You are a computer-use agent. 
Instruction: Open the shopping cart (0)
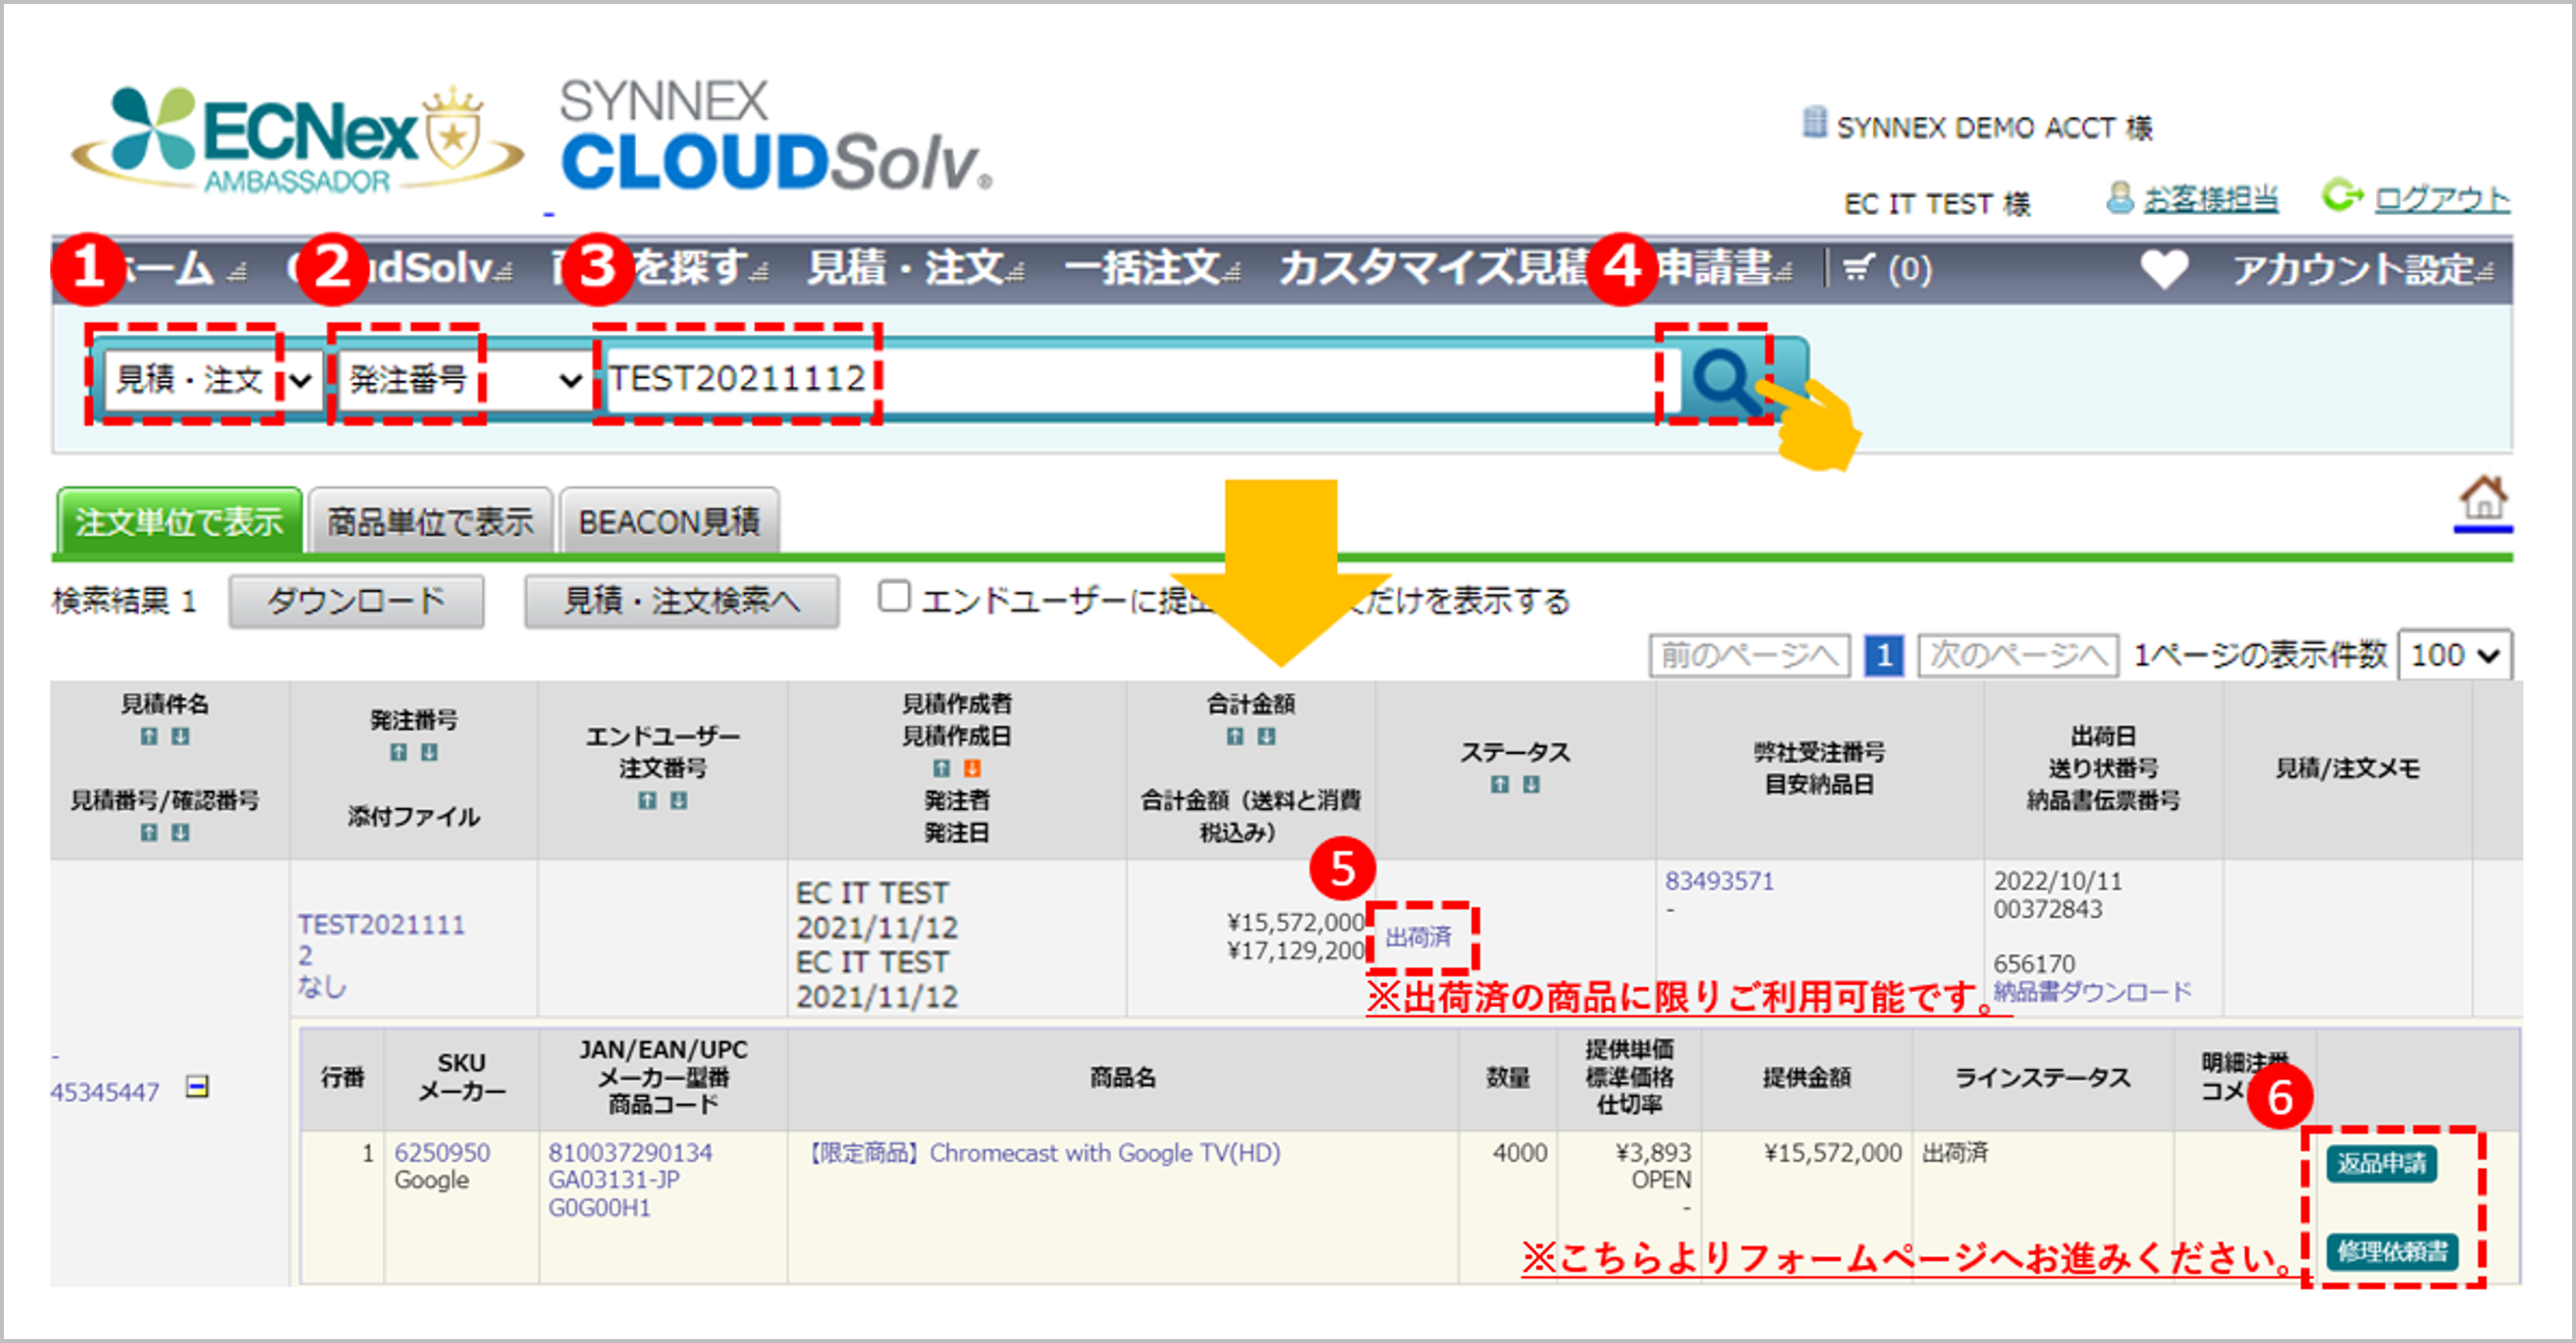point(1887,269)
